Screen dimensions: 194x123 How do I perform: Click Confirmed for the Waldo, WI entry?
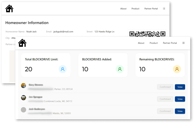165,111
